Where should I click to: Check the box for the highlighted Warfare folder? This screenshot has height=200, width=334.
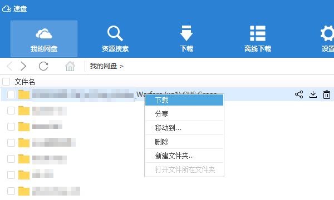point(11,94)
